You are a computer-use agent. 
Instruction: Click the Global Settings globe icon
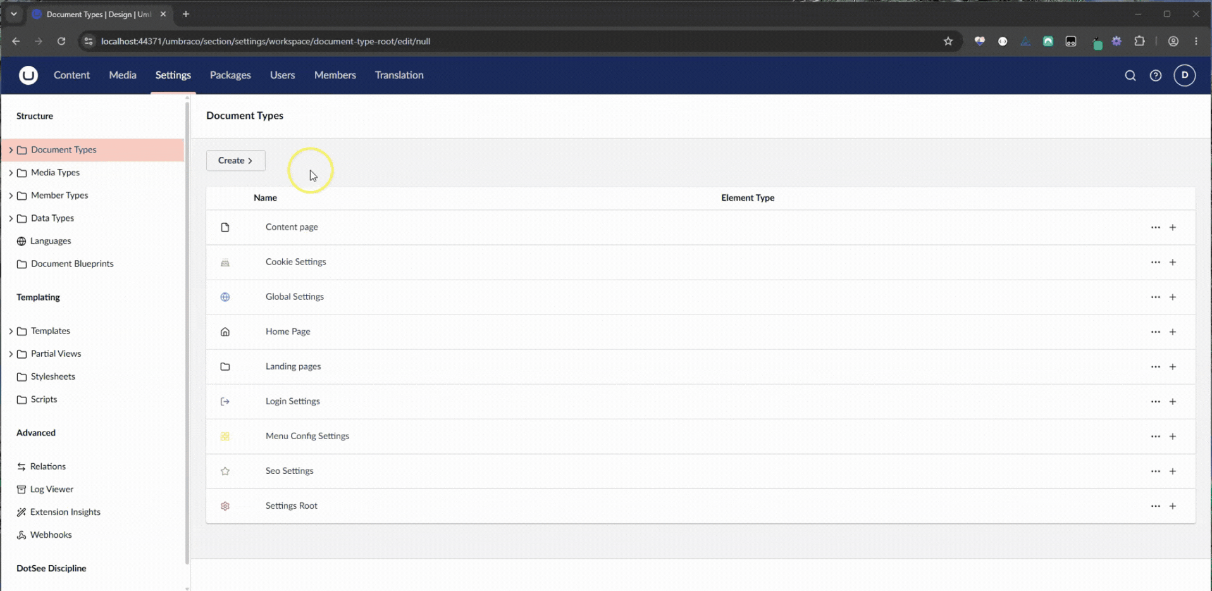[225, 297]
